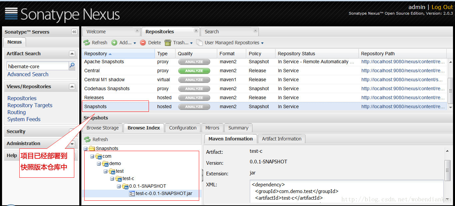Open the Snapshots repository path link

coord(403,106)
